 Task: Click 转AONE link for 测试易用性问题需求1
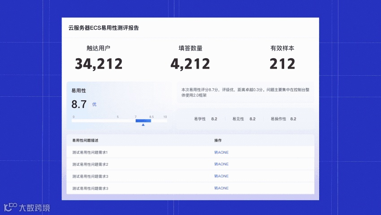point(221,152)
